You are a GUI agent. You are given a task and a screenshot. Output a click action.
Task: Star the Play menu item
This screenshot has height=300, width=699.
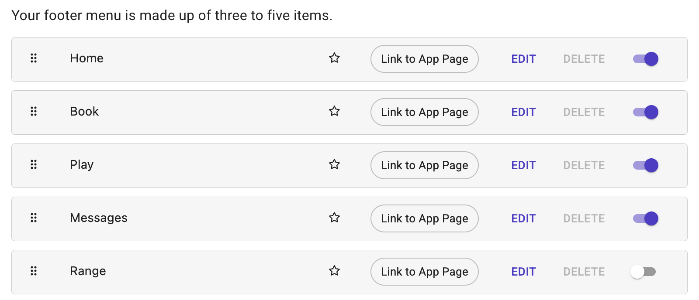(334, 164)
